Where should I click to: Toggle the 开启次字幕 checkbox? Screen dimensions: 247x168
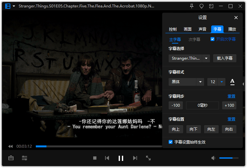click(212, 39)
